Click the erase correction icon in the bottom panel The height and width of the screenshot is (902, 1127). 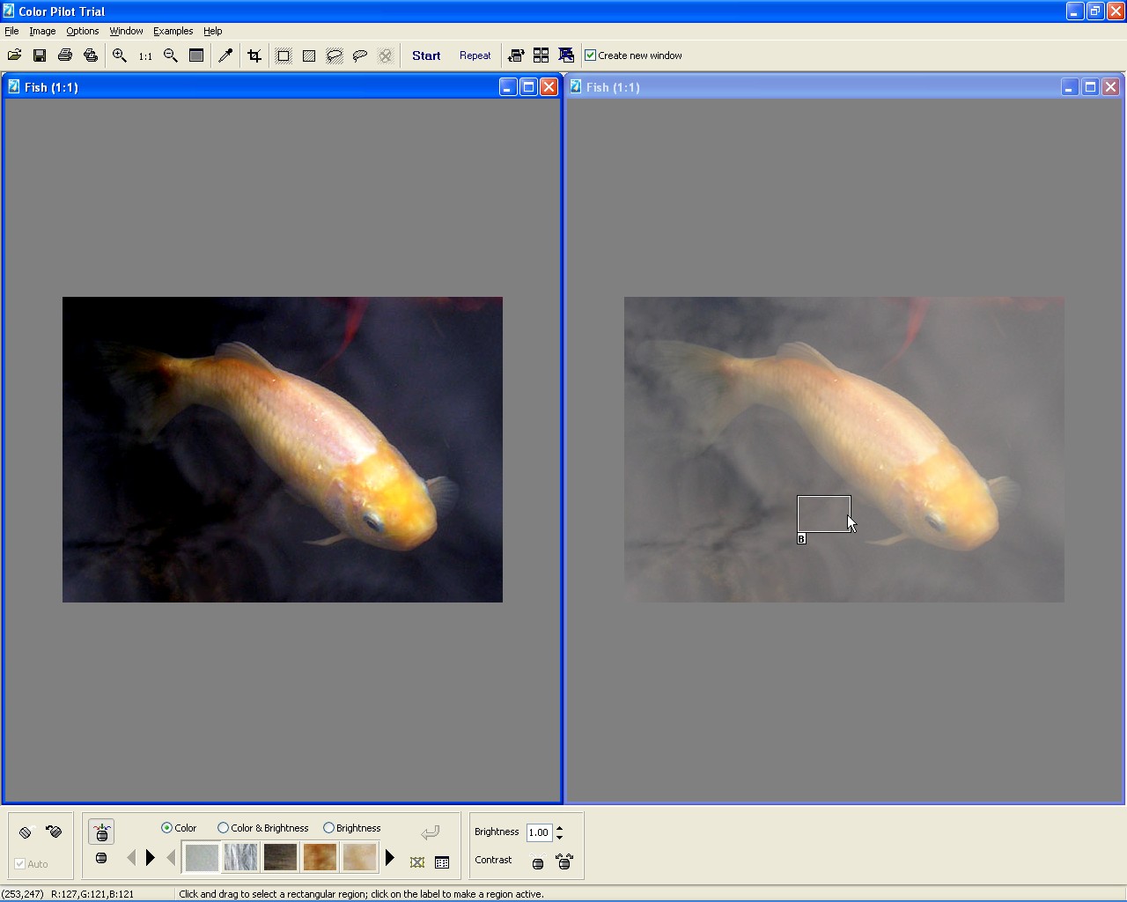[x=26, y=832]
